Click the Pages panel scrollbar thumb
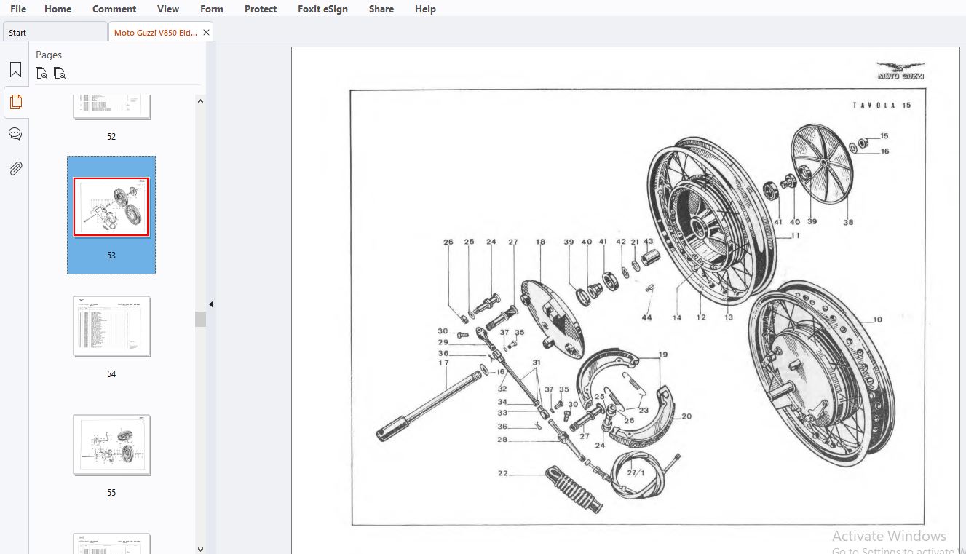 pyautogui.click(x=200, y=319)
